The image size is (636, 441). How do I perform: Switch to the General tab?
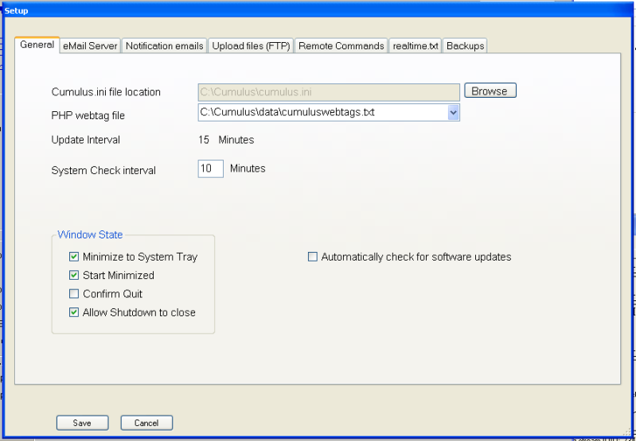pos(37,45)
